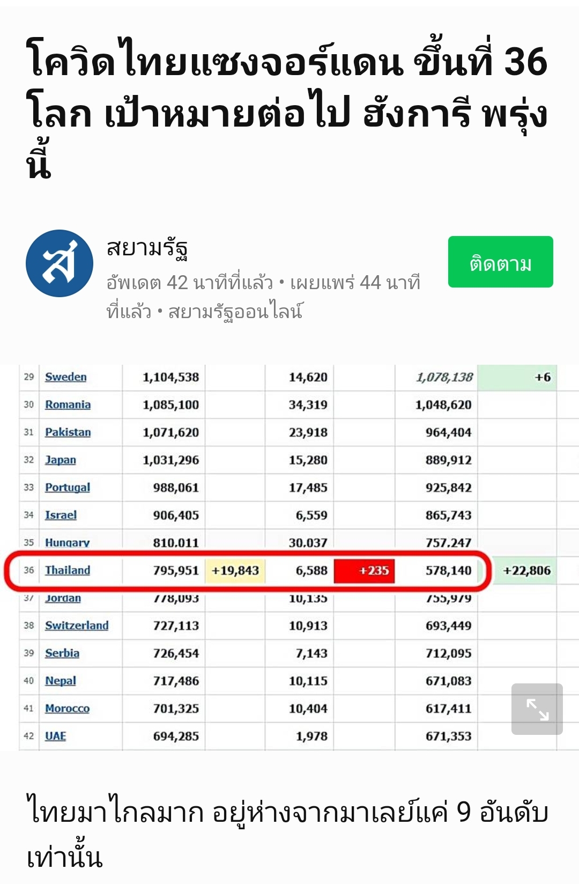This screenshot has height=884, width=579.
Task: Open the Sweden country link
Action: 65,377
